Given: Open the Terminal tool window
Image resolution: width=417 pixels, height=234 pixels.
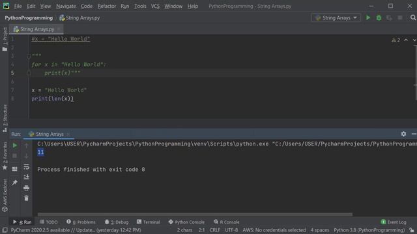Looking at the screenshot, I should pyautogui.click(x=148, y=222).
